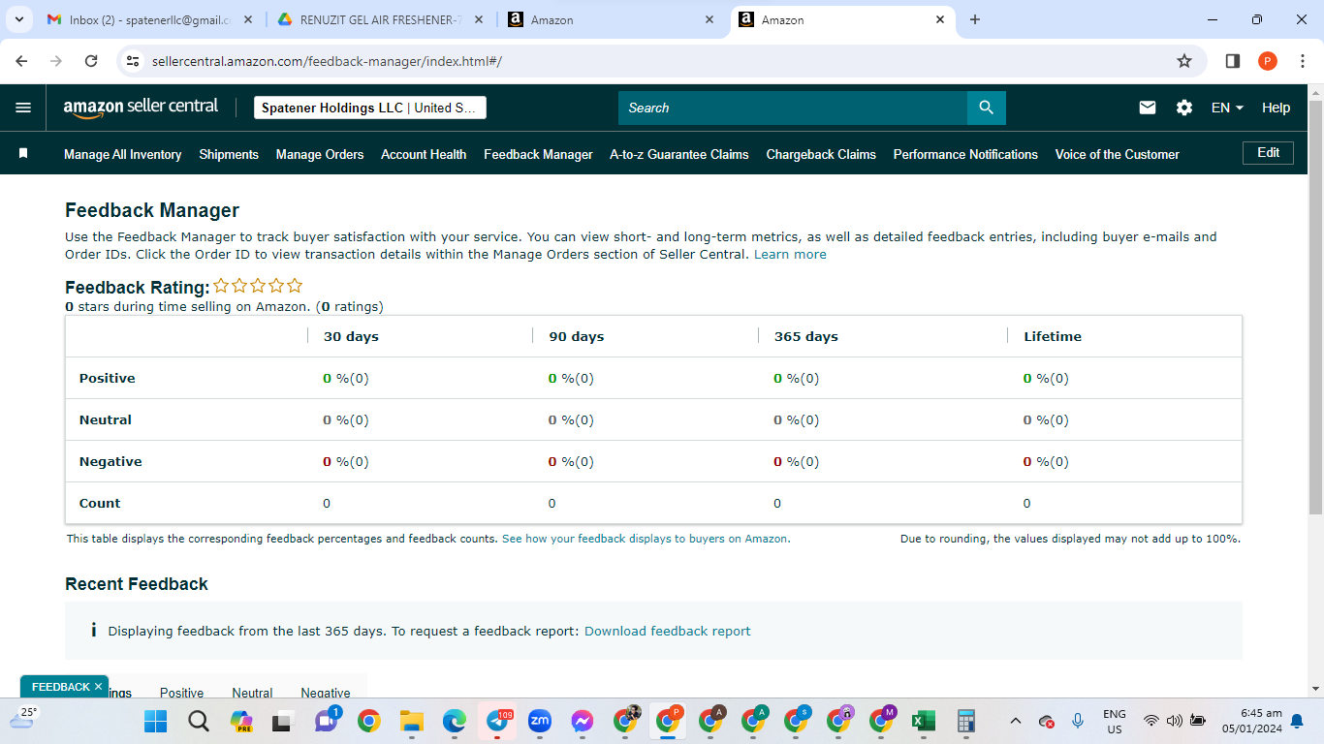Click the bookmark flag icon in navigation bar
The height and width of the screenshot is (744, 1324).
(23, 153)
